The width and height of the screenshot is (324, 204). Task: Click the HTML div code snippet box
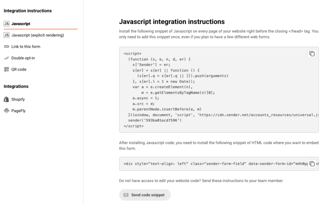[x=211, y=164]
